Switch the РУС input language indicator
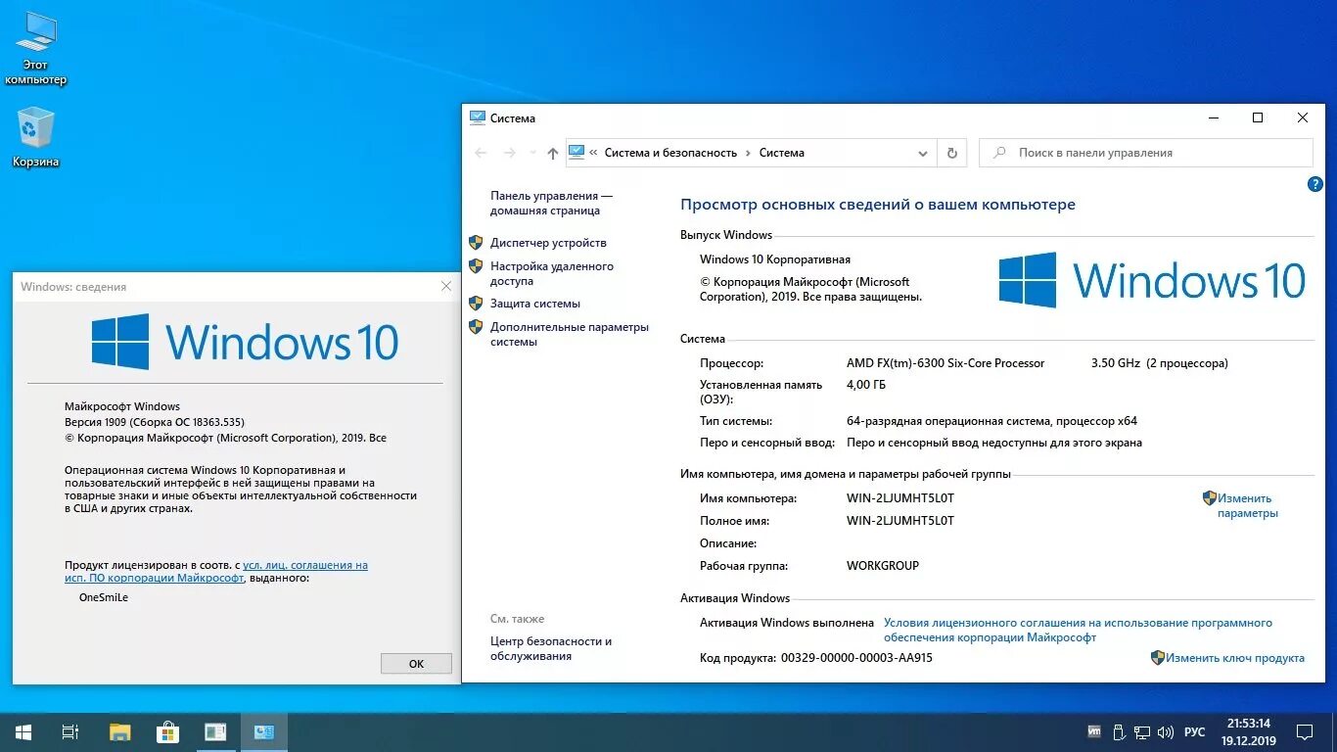Image resolution: width=1337 pixels, height=752 pixels. tap(1195, 731)
